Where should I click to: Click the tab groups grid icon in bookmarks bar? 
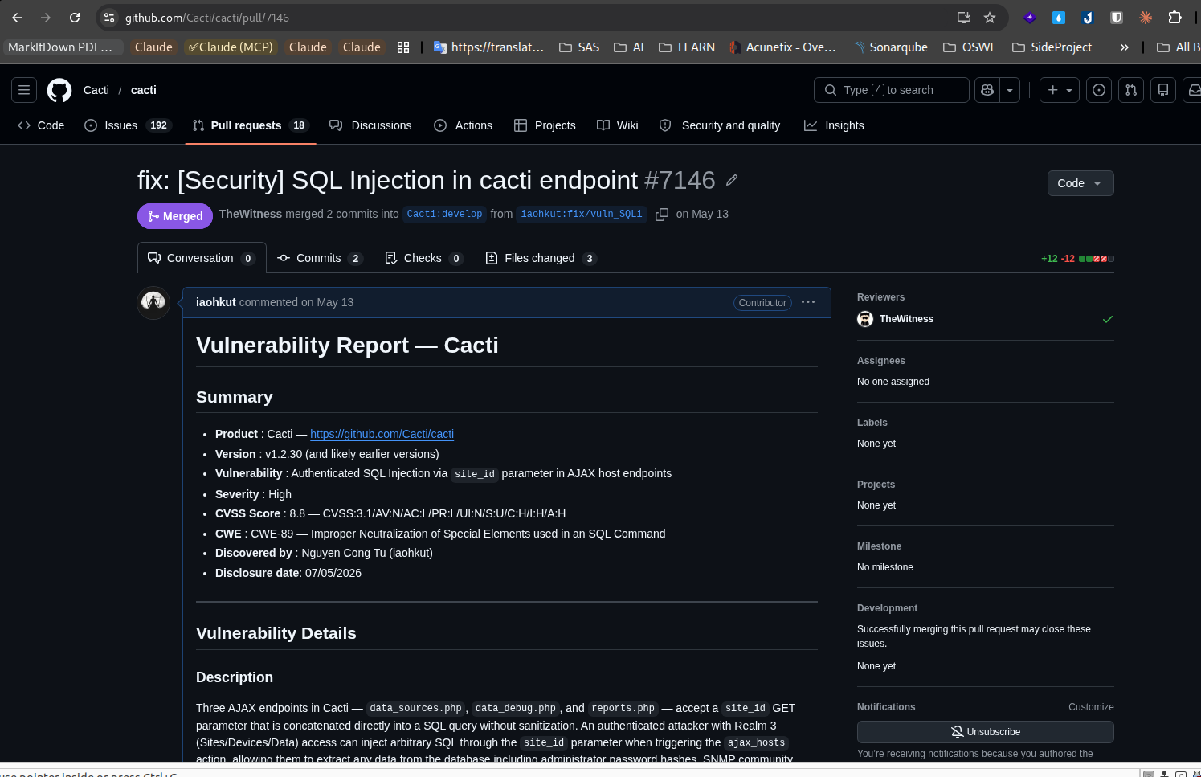403,47
